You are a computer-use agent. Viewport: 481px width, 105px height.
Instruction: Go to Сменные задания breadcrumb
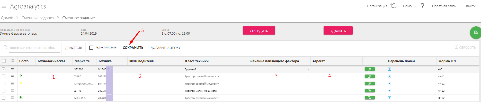tap(38, 18)
